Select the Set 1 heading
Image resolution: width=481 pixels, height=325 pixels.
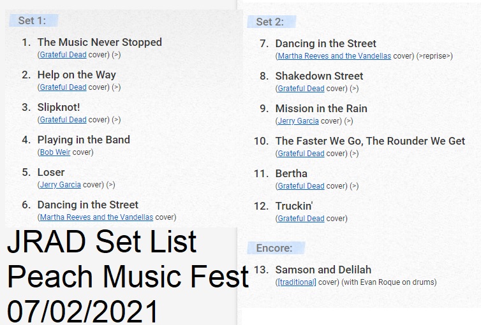pyautogui.click(x=32, y=20)
